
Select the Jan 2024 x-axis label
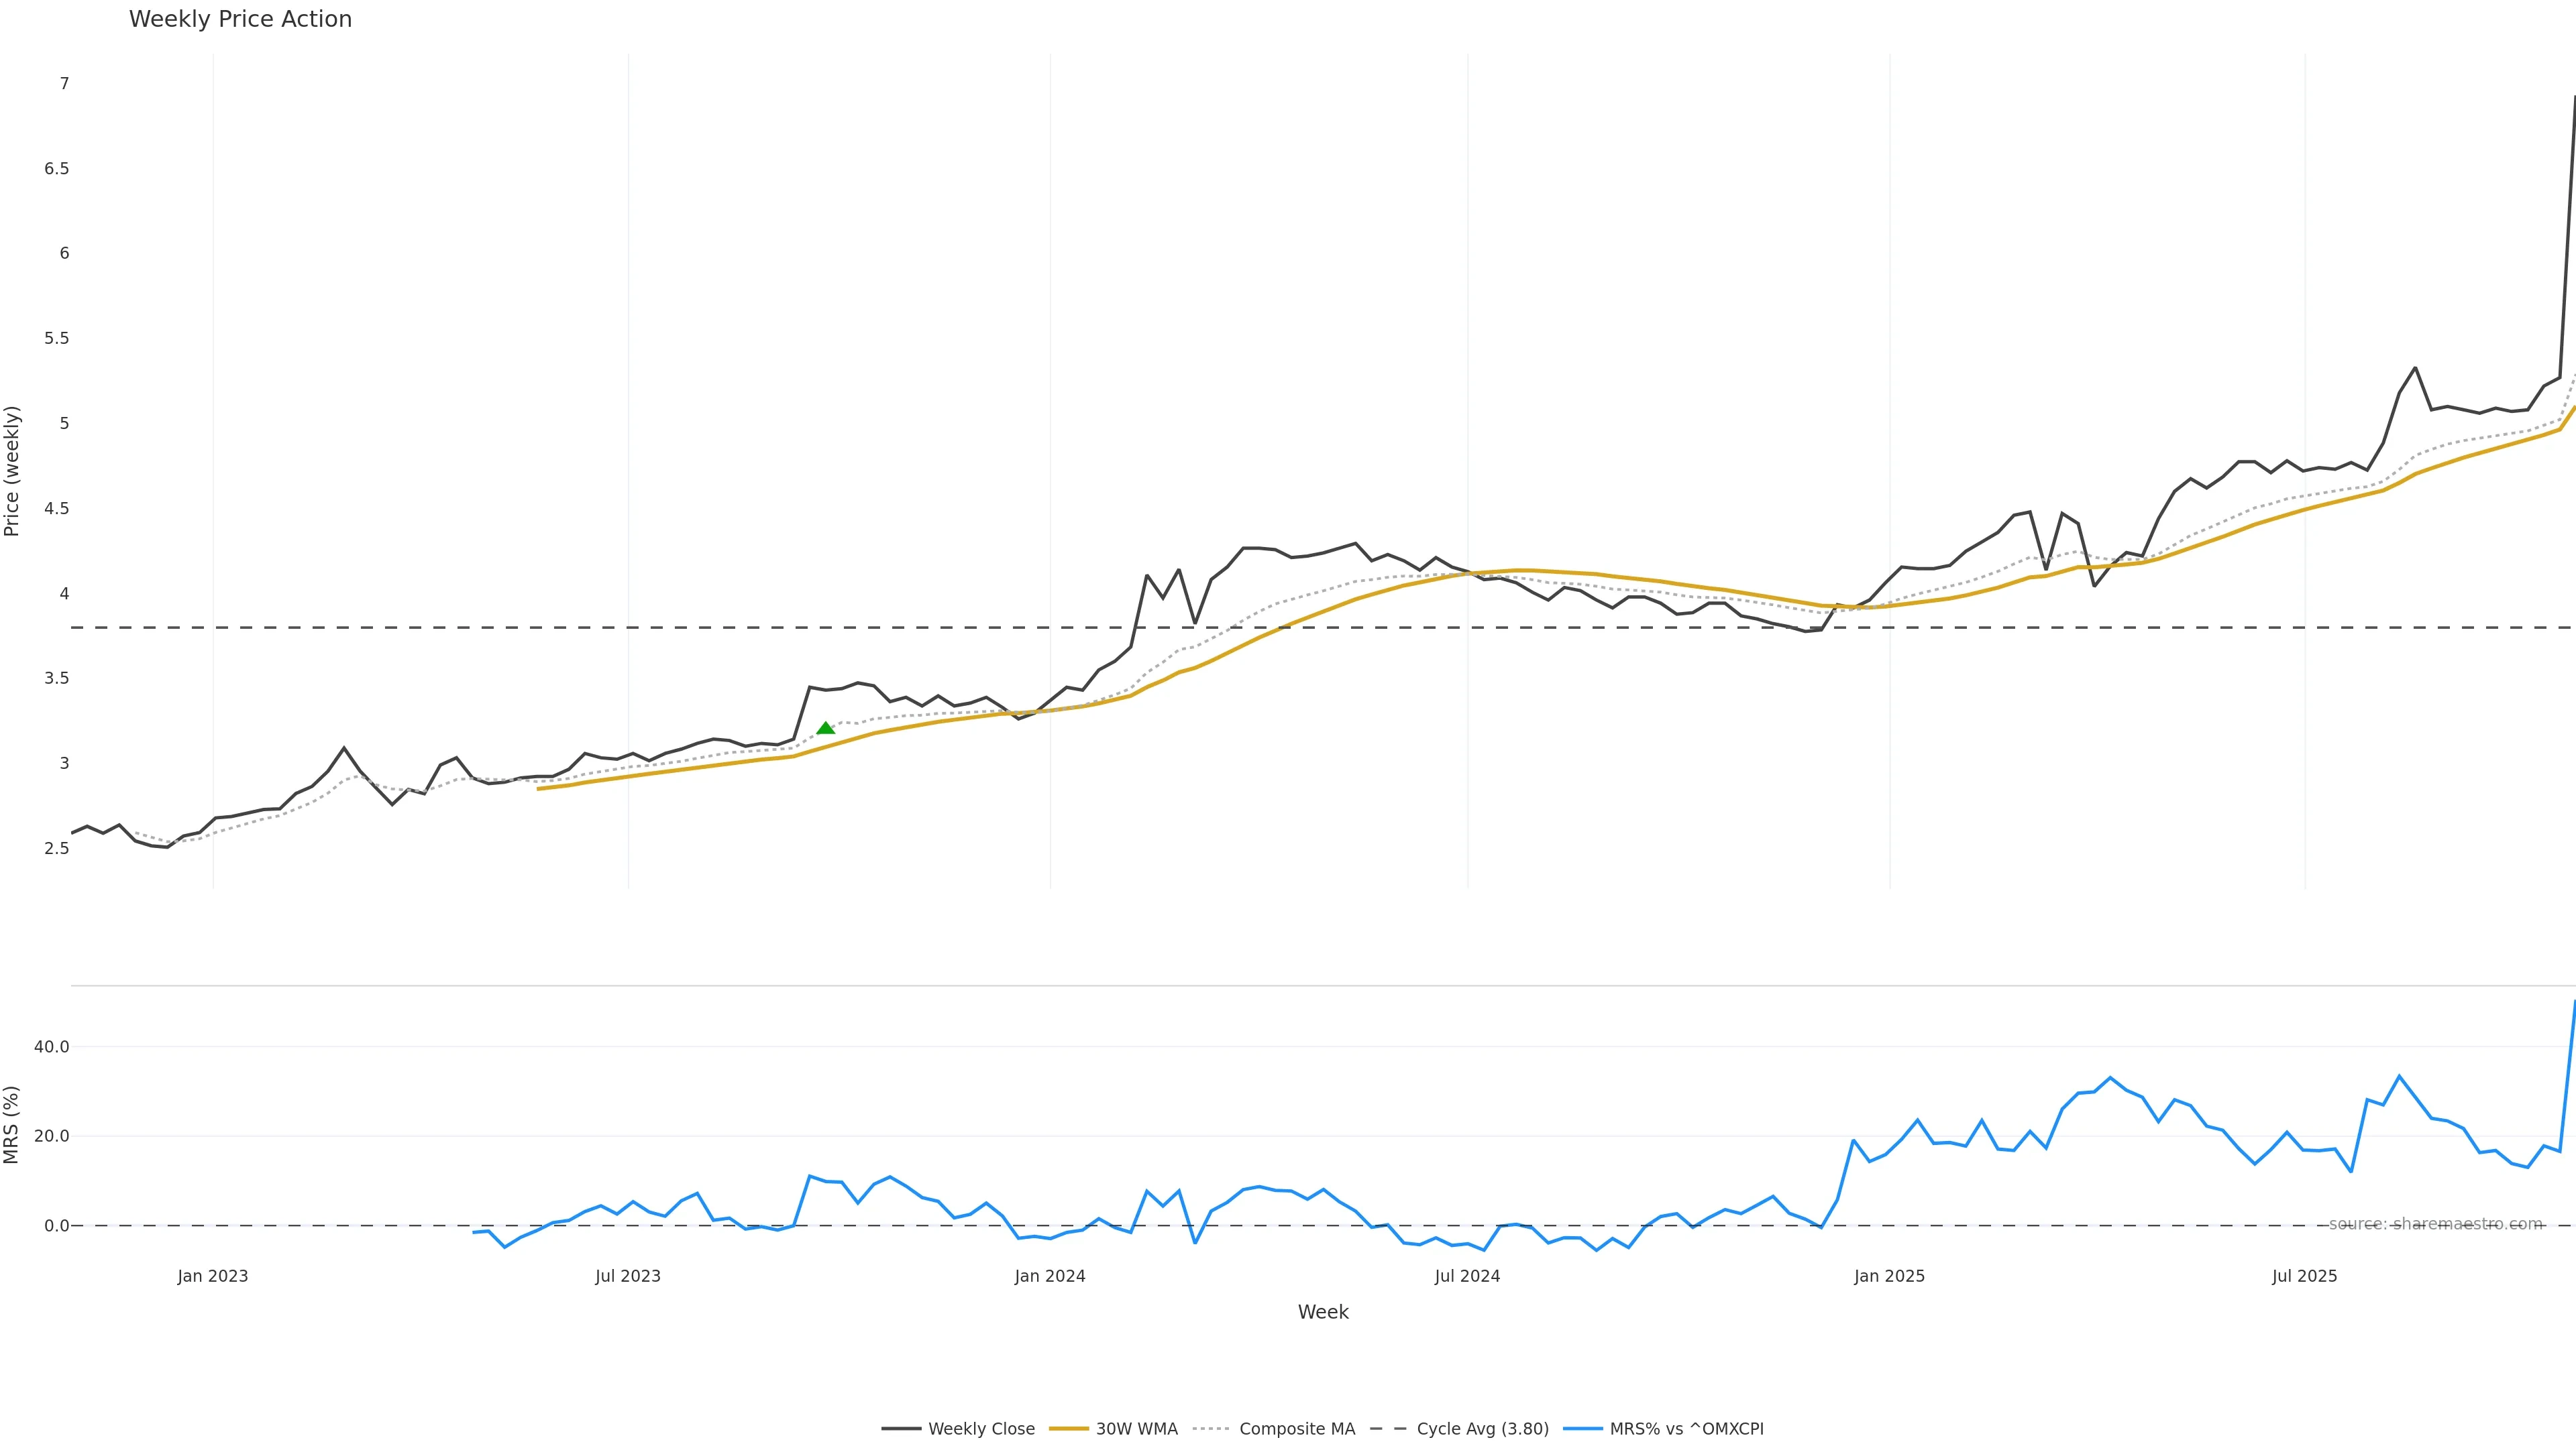click(x=1049, y=1276)
